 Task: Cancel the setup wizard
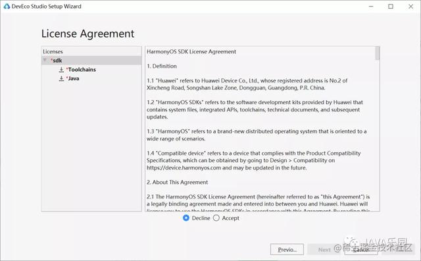pos(361,249)
